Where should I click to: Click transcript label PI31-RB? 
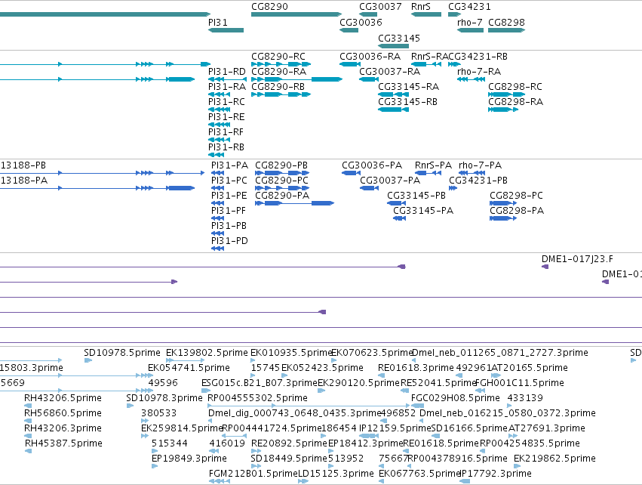point(226,147)
